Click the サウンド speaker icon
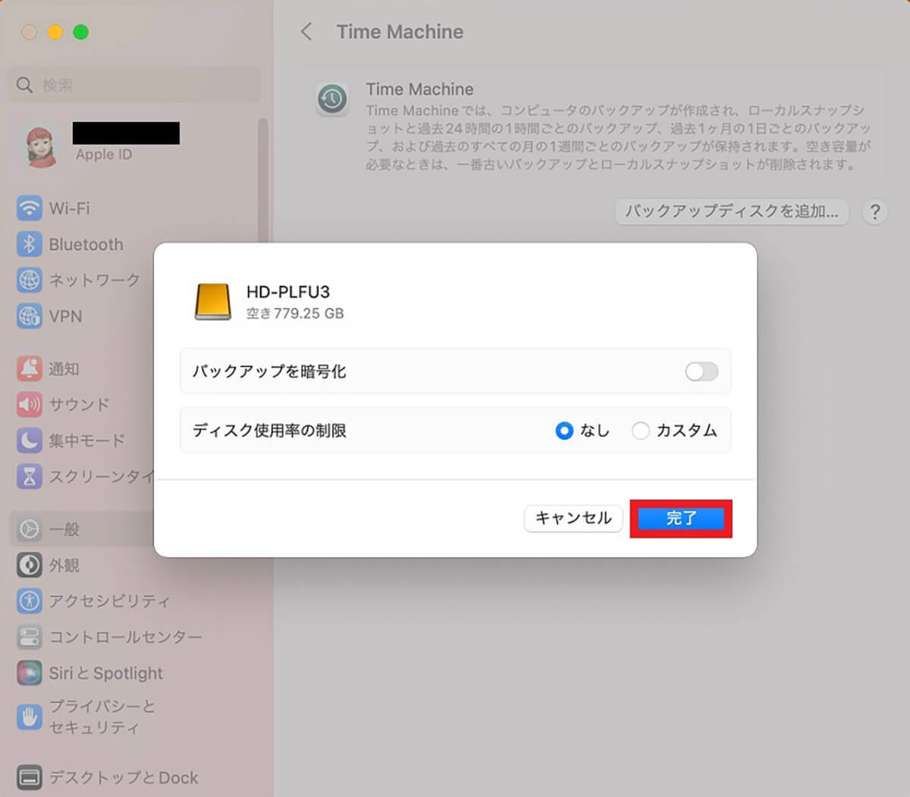 pyautogui.click(x=29, y=404)
